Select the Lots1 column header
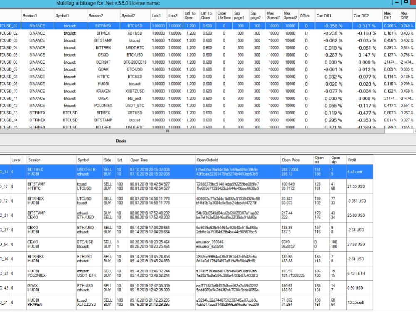Screen dimensions: 416x312 point(158,16)
